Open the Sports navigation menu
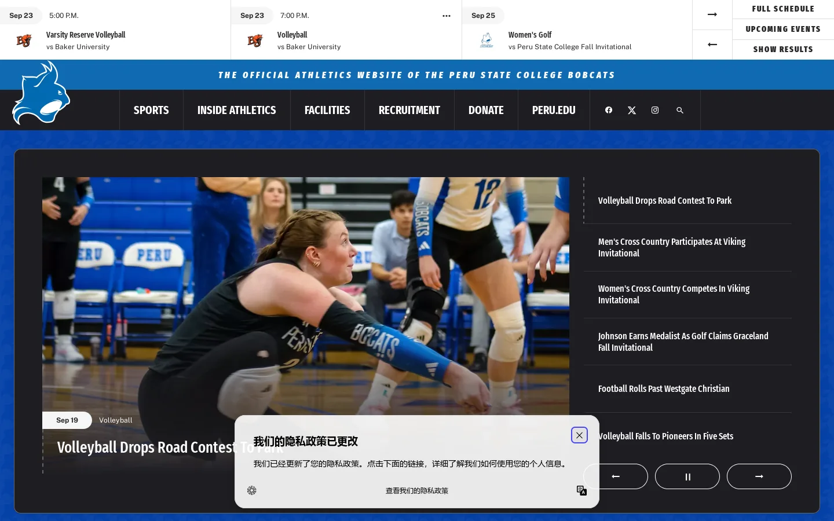This screenshot has width=834, height=521. [151, 110]
